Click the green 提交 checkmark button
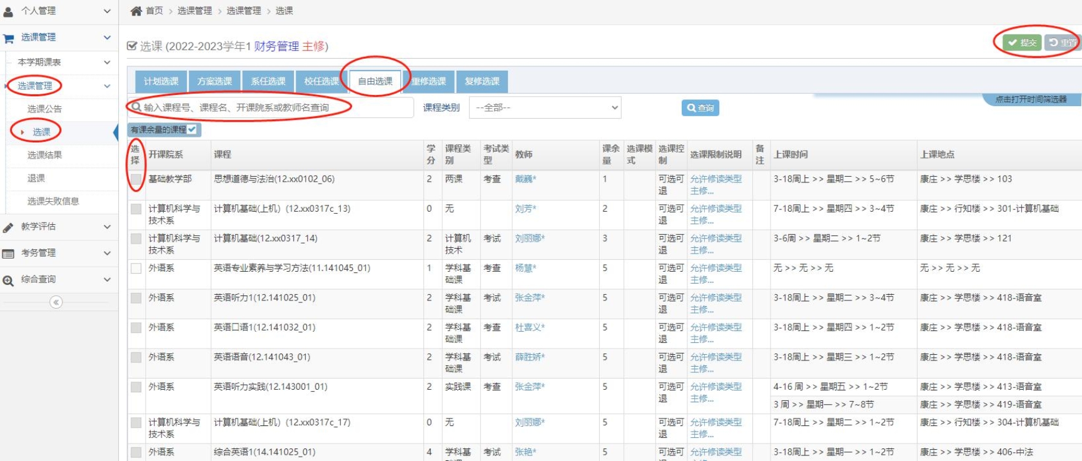Screen dimensions: 1082x461 pyautogui.click(x=1022, y=42)
